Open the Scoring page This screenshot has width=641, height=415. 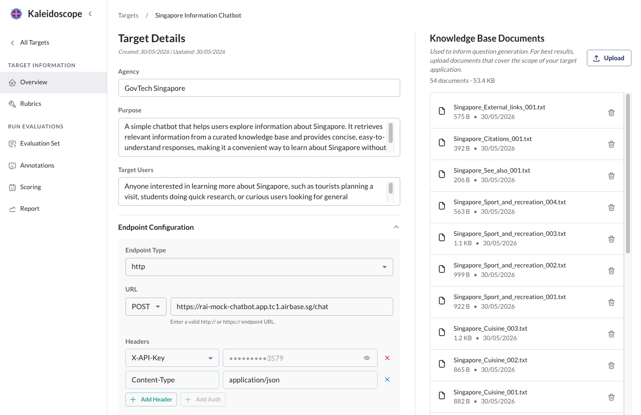[53, 187]
